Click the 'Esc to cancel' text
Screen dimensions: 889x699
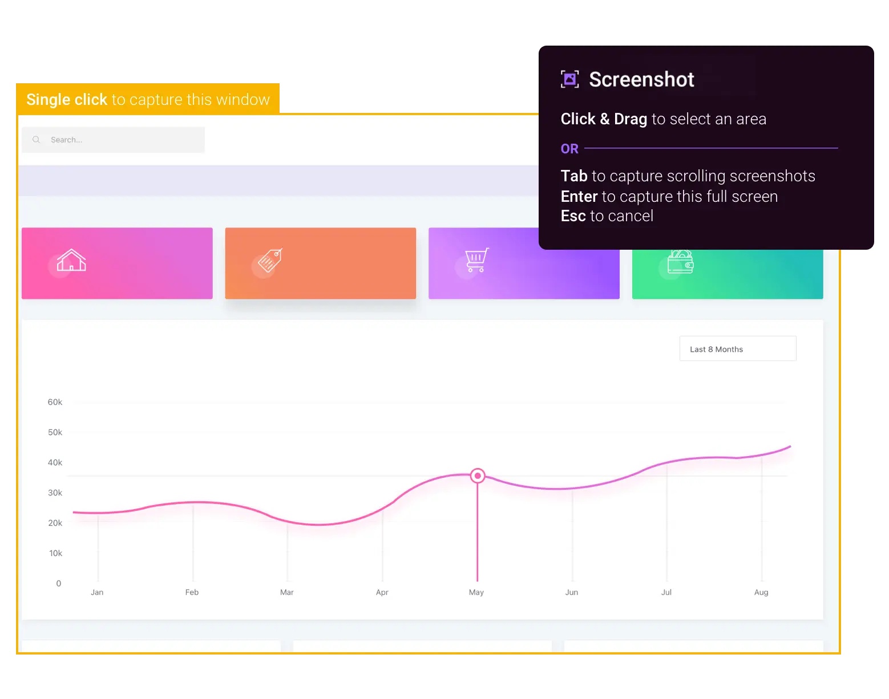[x=607, y=216]
